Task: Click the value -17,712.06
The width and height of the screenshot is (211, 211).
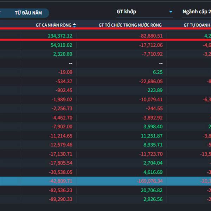Action: coord(151,45)
